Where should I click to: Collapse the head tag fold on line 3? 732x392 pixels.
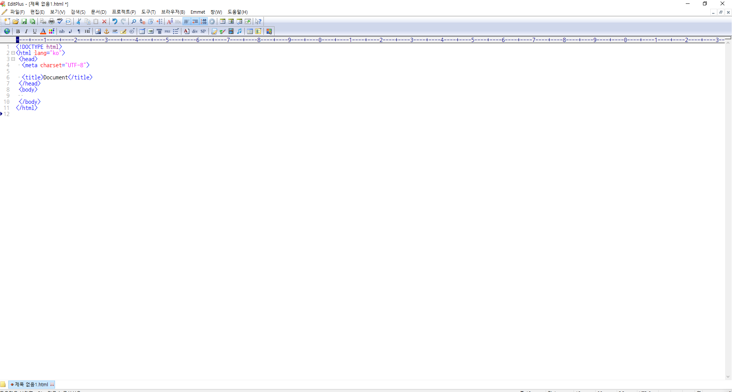(13, 59)
